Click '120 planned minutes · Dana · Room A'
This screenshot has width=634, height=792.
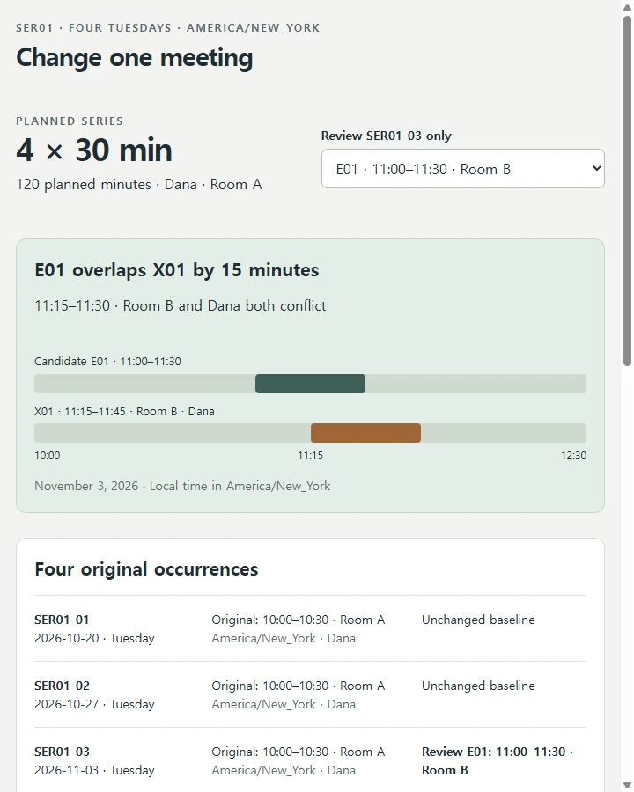point(139,185)
